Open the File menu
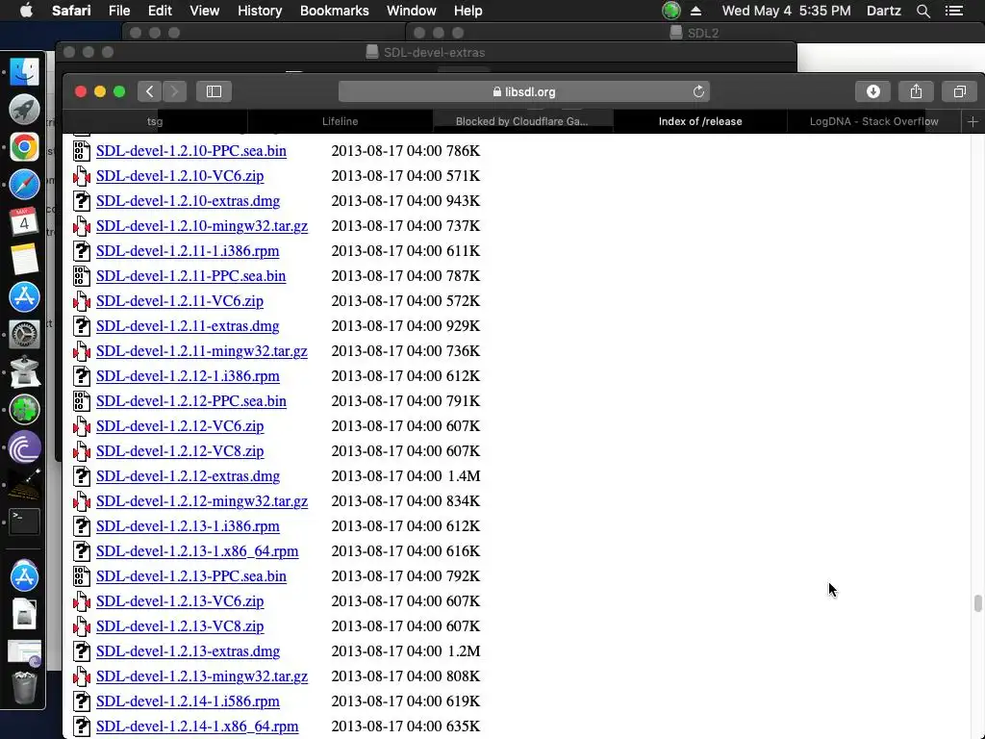The width and height of the screenshot is (985, 739). point(118,11)
